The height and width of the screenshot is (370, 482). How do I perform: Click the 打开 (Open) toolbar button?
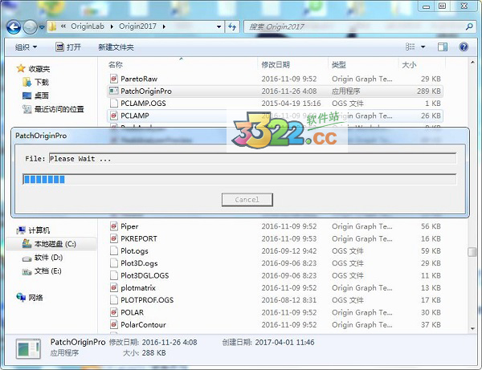tap(68, 47)
